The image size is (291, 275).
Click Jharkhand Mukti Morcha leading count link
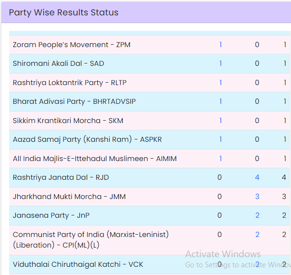point(257,197)
